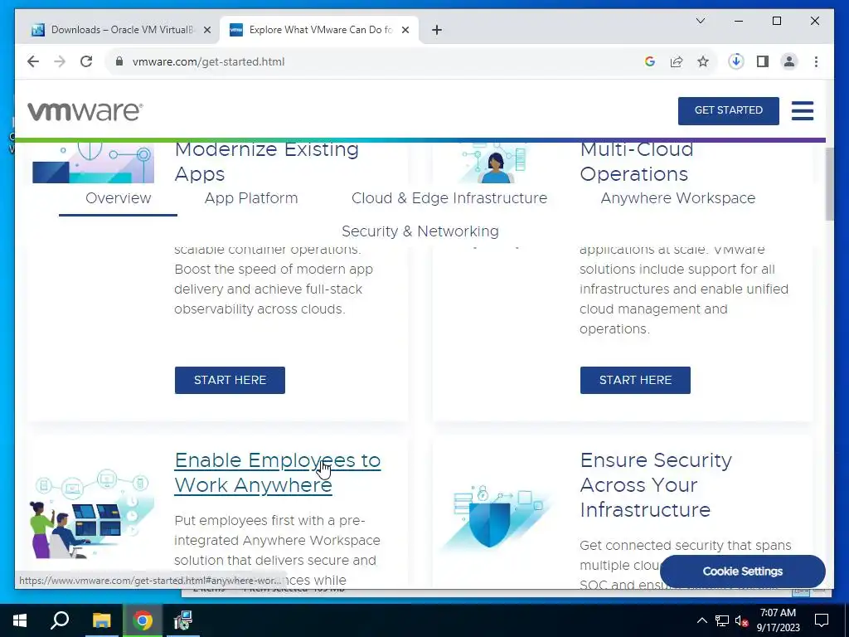This screenshot has height=637, width=849.
Task: Open File Explorer from the taskbar
Action: [101, 620]
